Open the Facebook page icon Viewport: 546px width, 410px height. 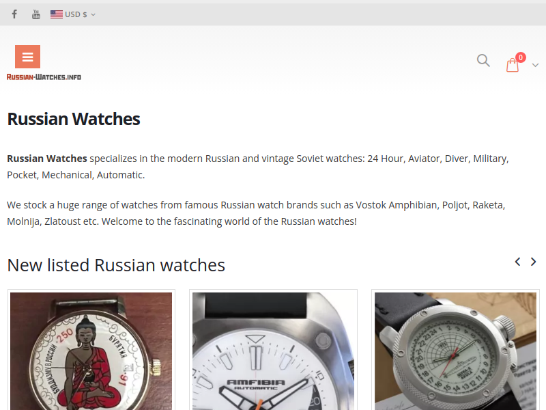pyautogui.click(x=14, y=14)
